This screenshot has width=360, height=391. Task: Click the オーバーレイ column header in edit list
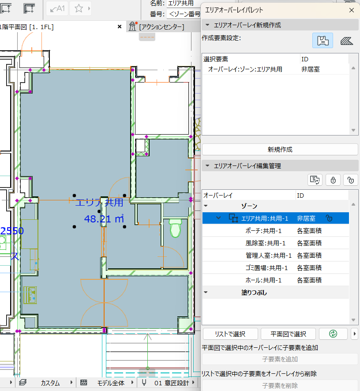249,195
